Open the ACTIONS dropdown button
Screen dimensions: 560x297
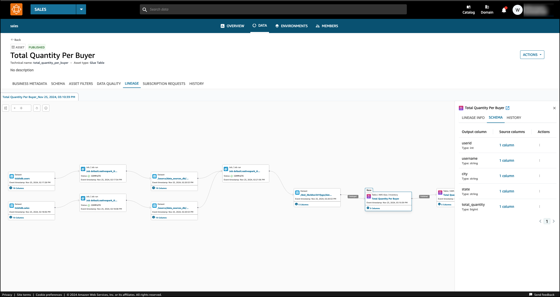pos(532,55)
